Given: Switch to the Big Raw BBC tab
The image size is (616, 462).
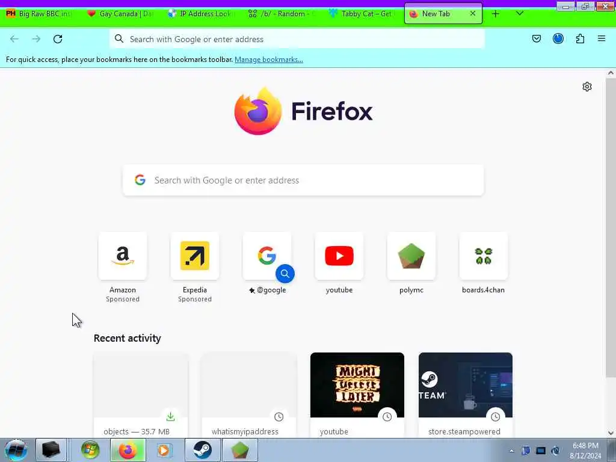Looking at the screenshot, I should tap(39, 14).
